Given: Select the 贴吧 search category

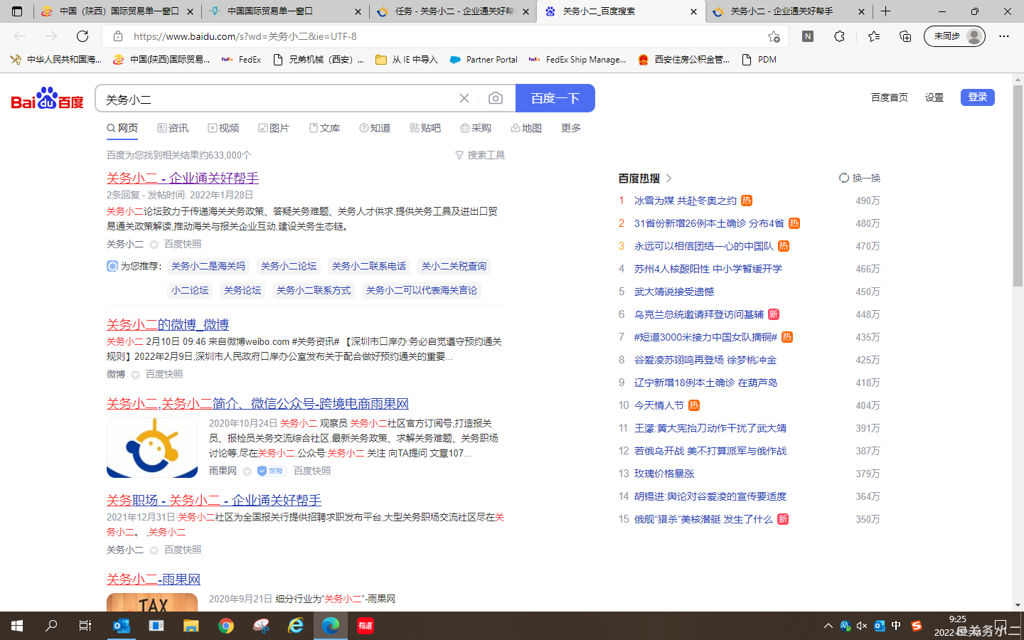Looking at the screenshot, I should click(425, 128).
